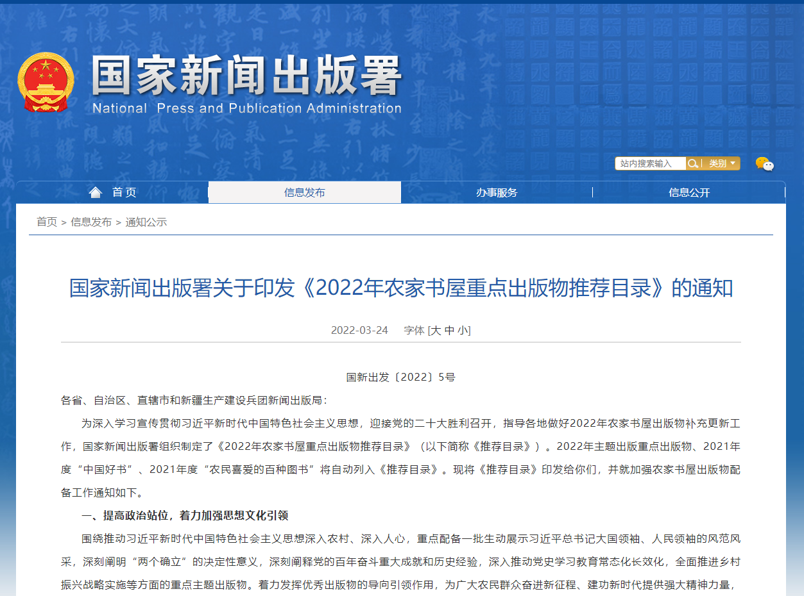804x596 pixels.
Task: Switch to the 办事服务 tab
Action: 497,192
